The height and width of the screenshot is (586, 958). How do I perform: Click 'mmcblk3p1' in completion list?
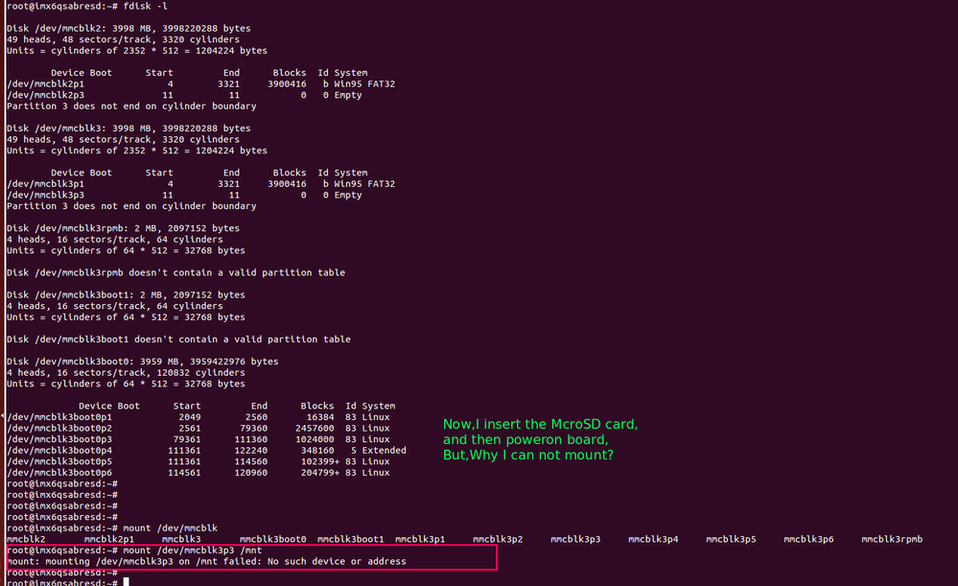(x=420, y=539)
